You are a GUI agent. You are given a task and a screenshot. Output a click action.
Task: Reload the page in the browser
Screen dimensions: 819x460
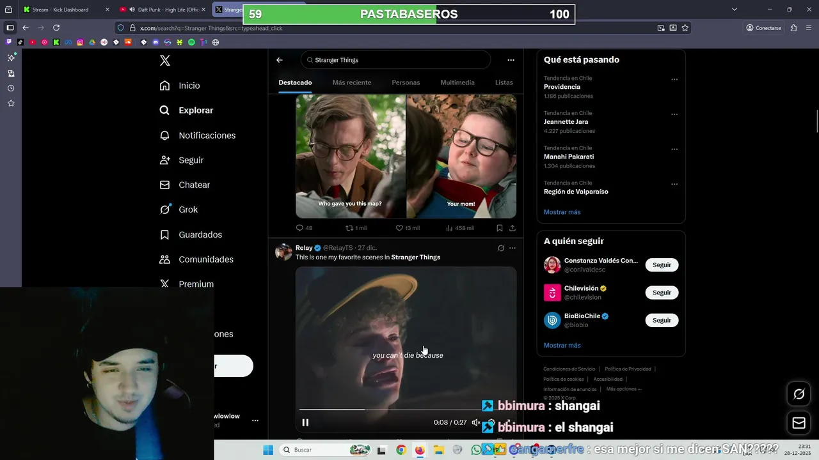(56, 27)
